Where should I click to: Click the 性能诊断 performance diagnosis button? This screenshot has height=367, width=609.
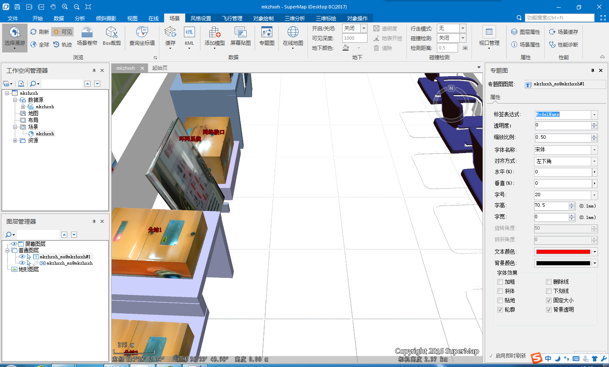[x=563, y=44]
